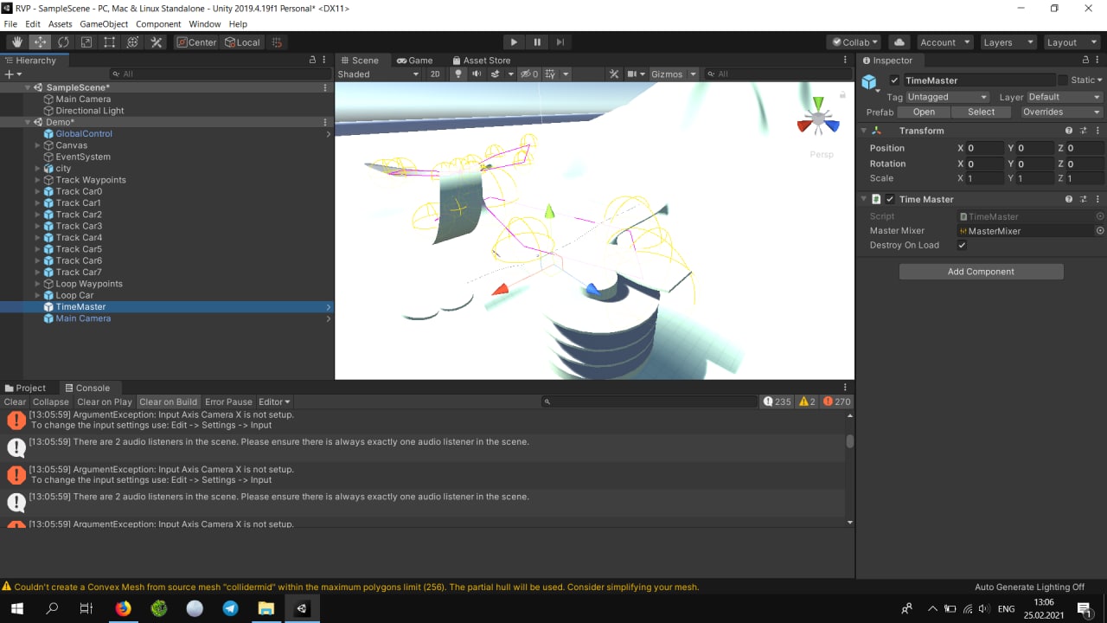Toggle grid snapping icon in toolbar
Viewport: 1107px width, 623px height.
(x=277, y=42)
